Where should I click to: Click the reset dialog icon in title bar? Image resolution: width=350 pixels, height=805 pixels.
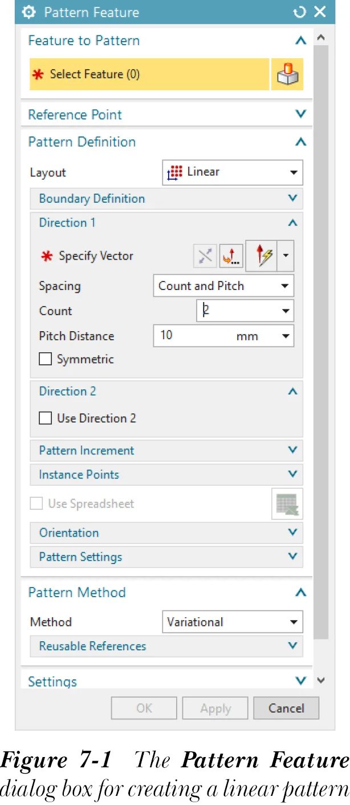pos(299,12)
